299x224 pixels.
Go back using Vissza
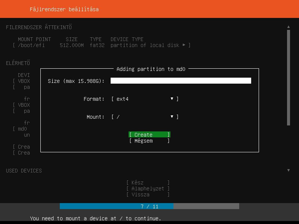(x=148, y=195)
